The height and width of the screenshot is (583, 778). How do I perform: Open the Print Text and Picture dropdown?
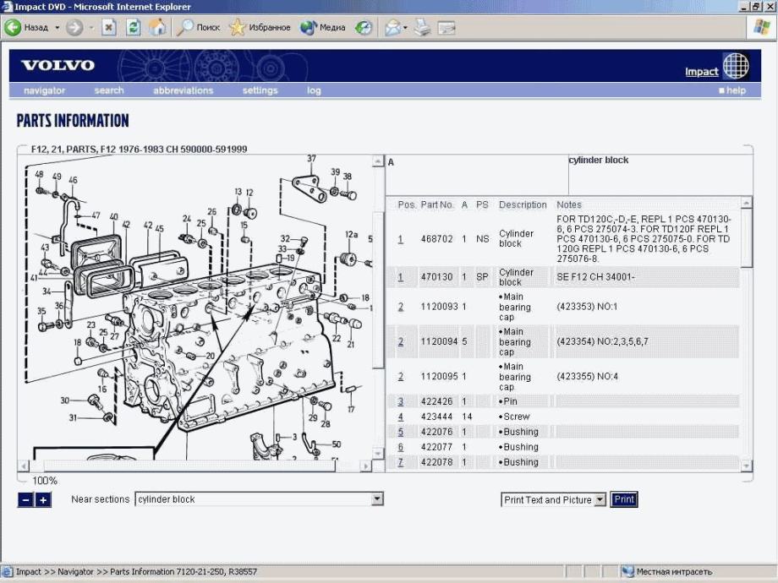tap(600, 500)
